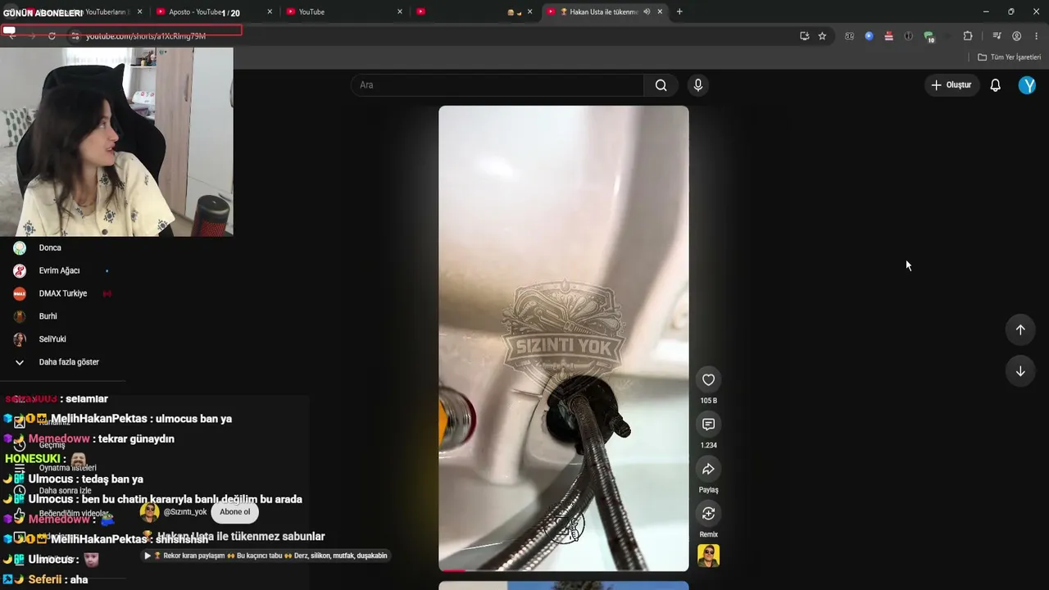Click the 1.234 comment count
Screen dimensions: 1049x590
coord(708,446)
